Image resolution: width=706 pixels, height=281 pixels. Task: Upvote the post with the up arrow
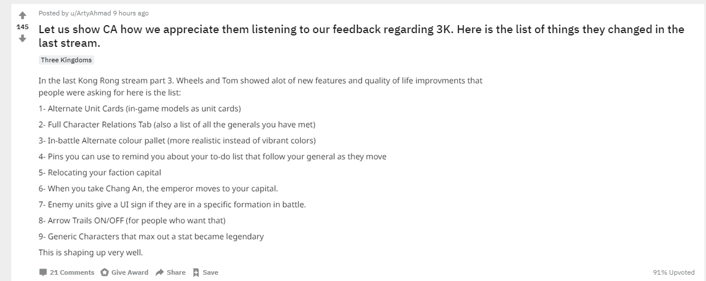click(x=22, y=15)
